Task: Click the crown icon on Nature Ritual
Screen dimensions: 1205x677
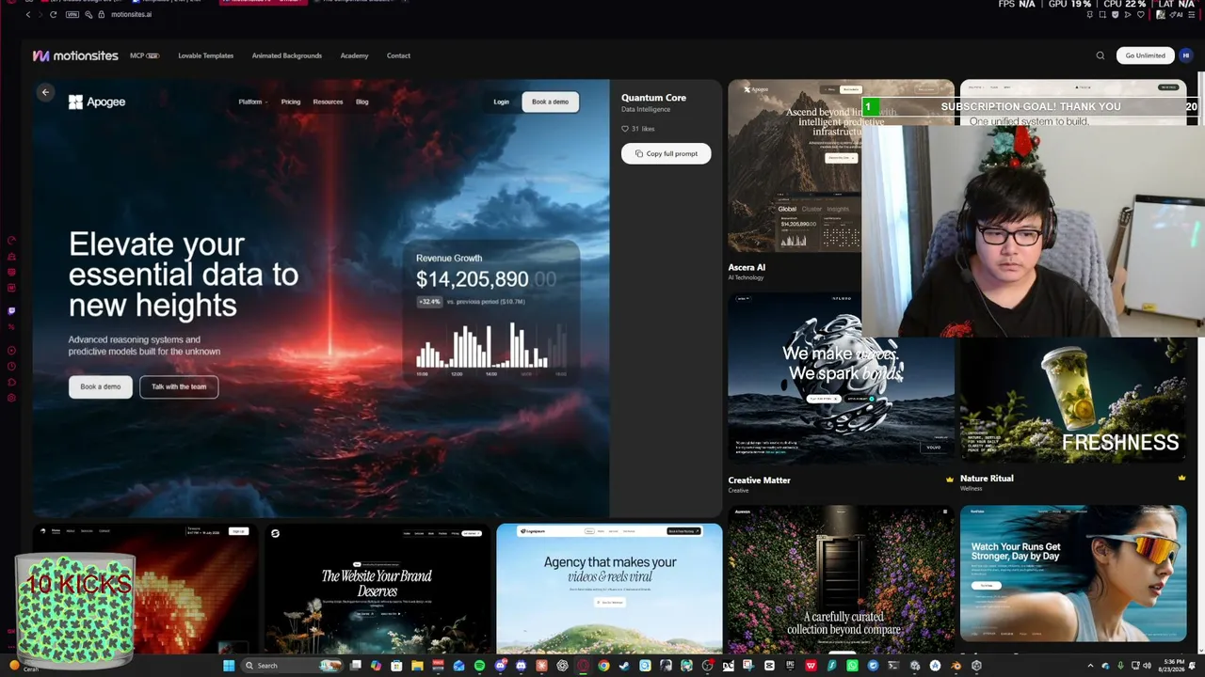Action: tap(1181, 478)
